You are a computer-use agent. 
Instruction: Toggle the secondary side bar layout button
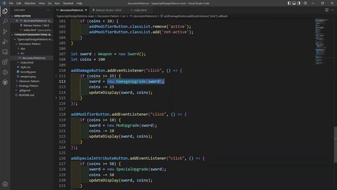pos(299,3)
